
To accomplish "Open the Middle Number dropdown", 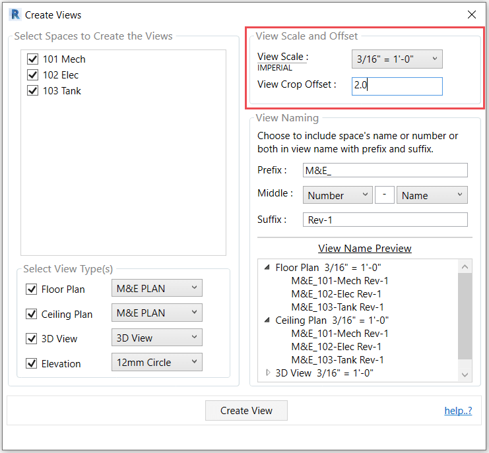I will tap(337, 195).
